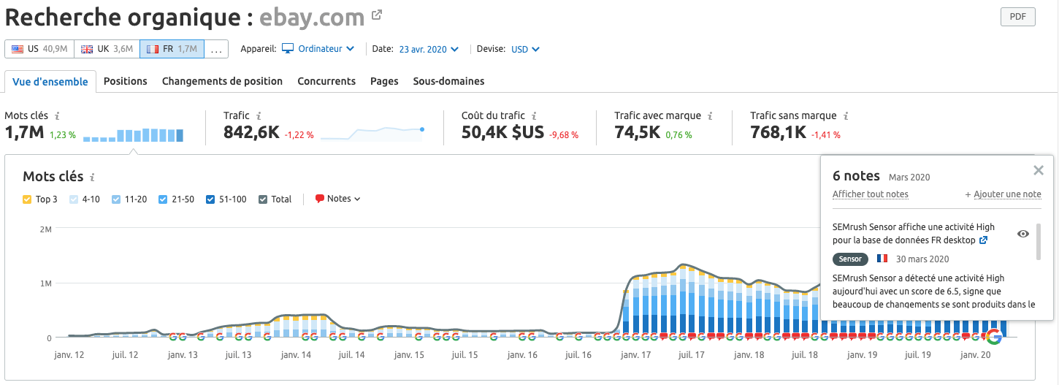
Task: Open Concurrents tab
Action: [x=326, y=81]
